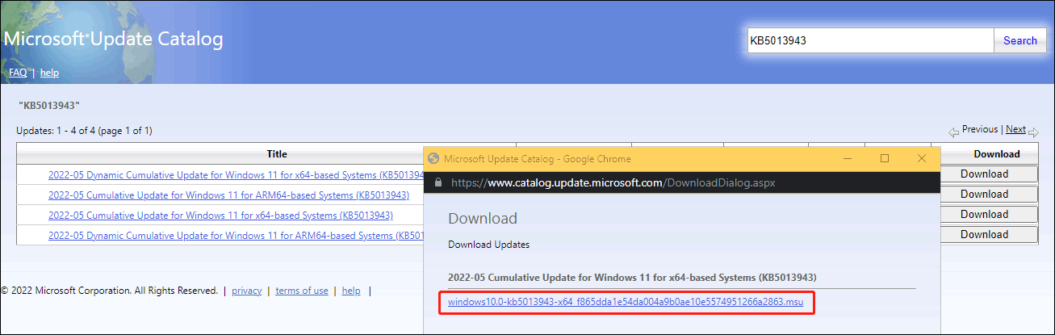This screenshot has height=335, width=1055.
Task: Open 2022-05 Cumulative Update x64-based Systems link
Action: point(220,215)
